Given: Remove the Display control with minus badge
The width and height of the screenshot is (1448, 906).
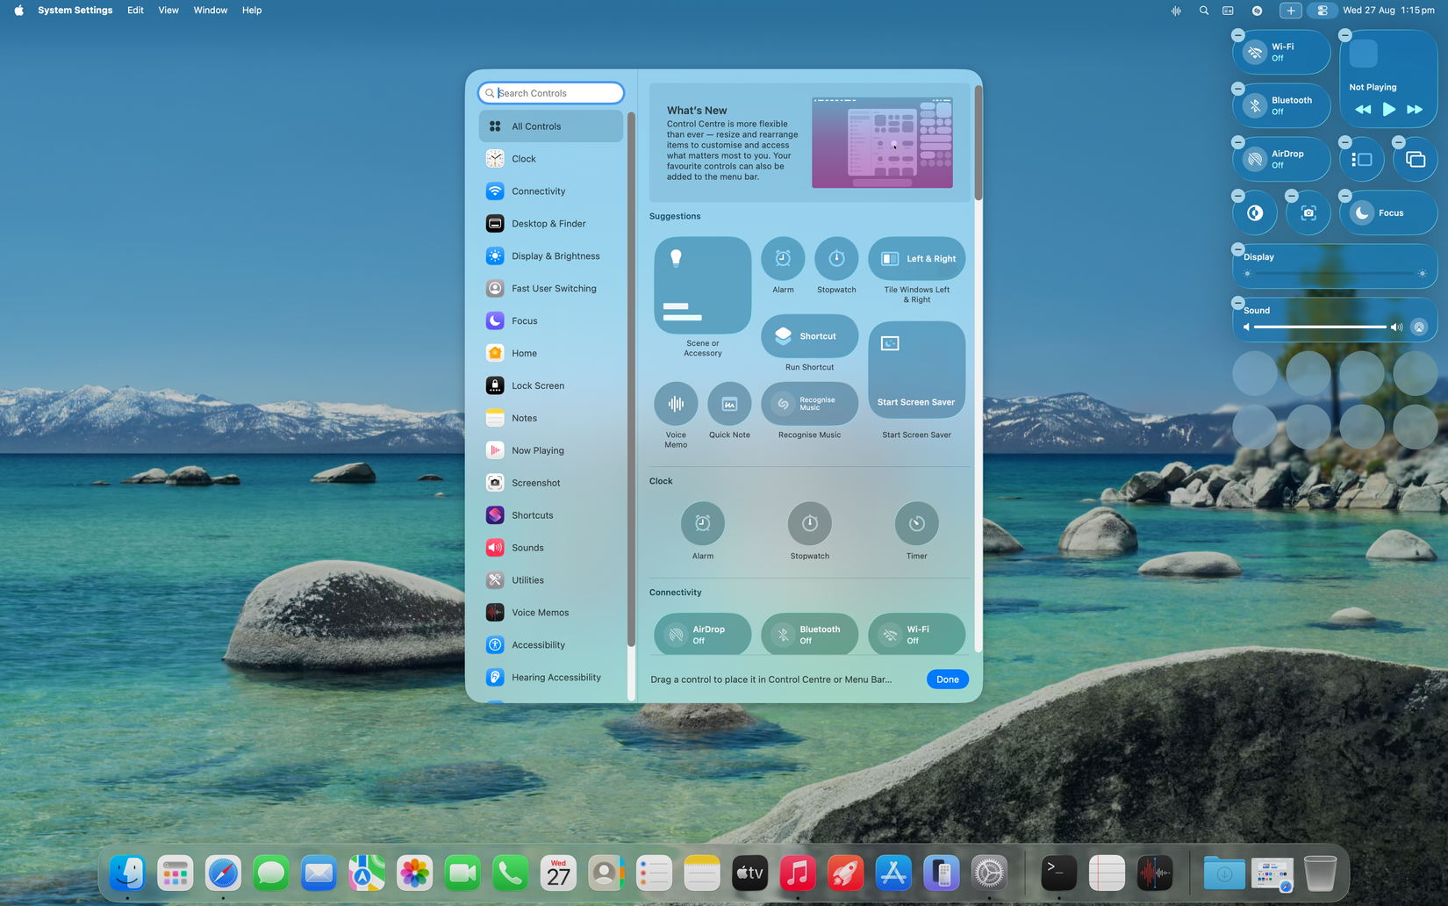Looking at the screenshot, I should pos(1238,249).
